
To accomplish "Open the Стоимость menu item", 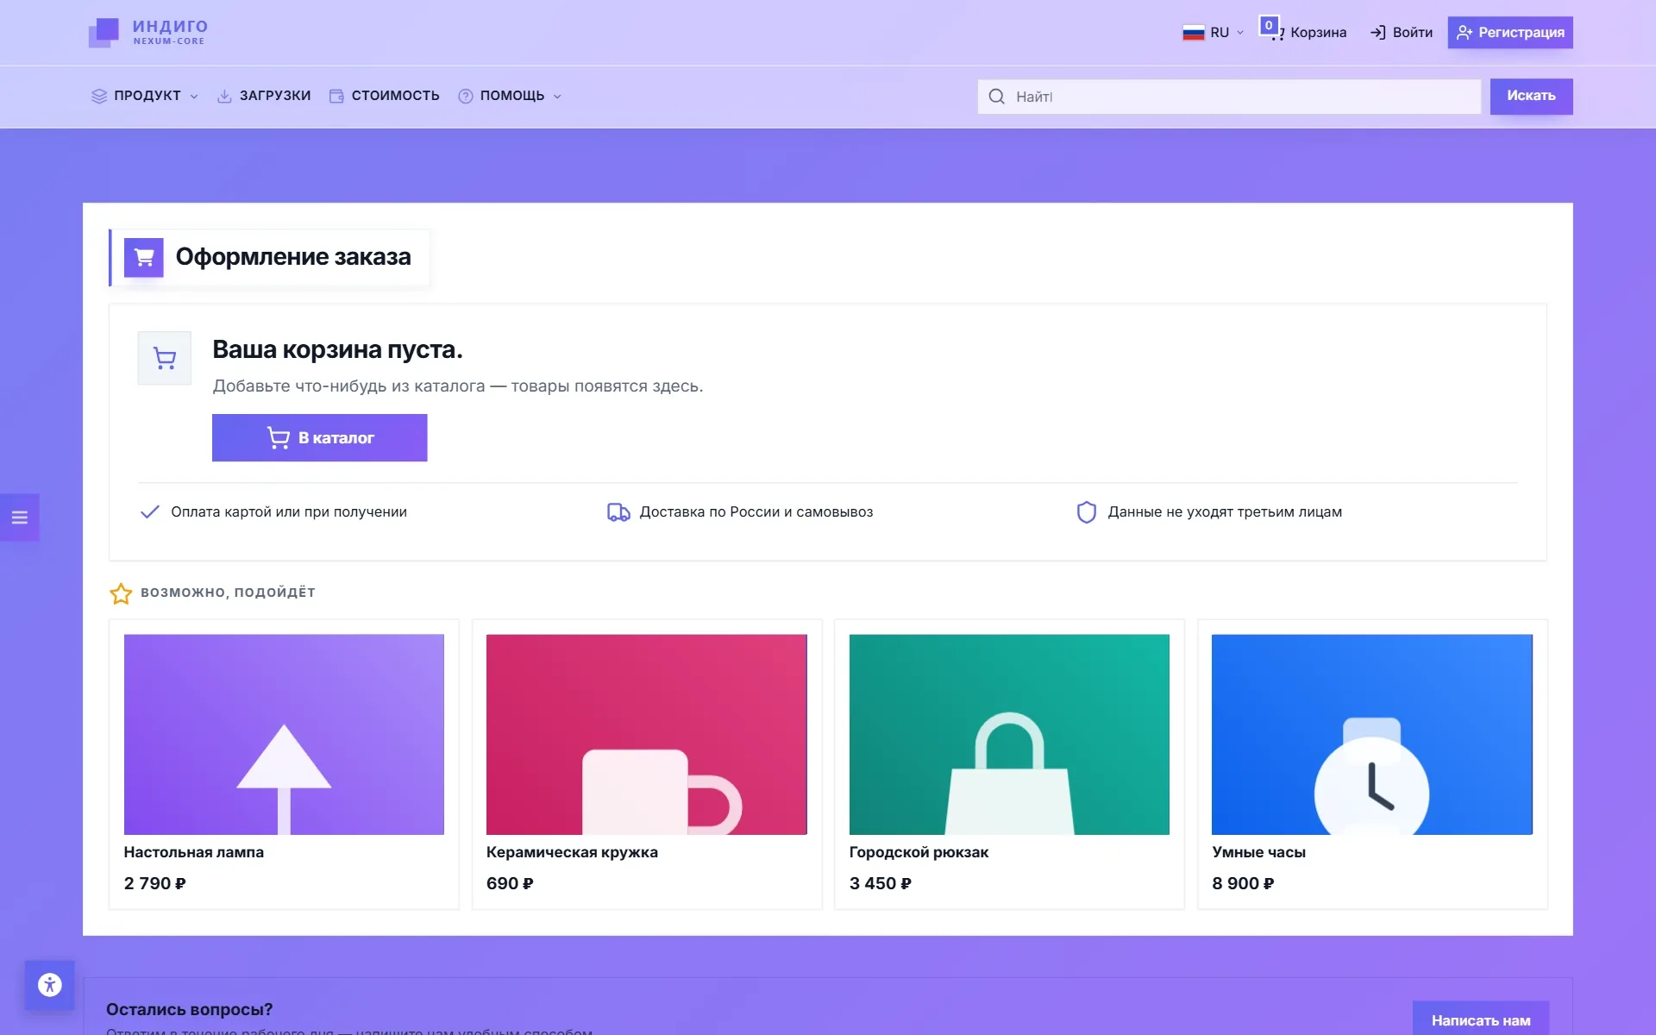I will 385,96.
